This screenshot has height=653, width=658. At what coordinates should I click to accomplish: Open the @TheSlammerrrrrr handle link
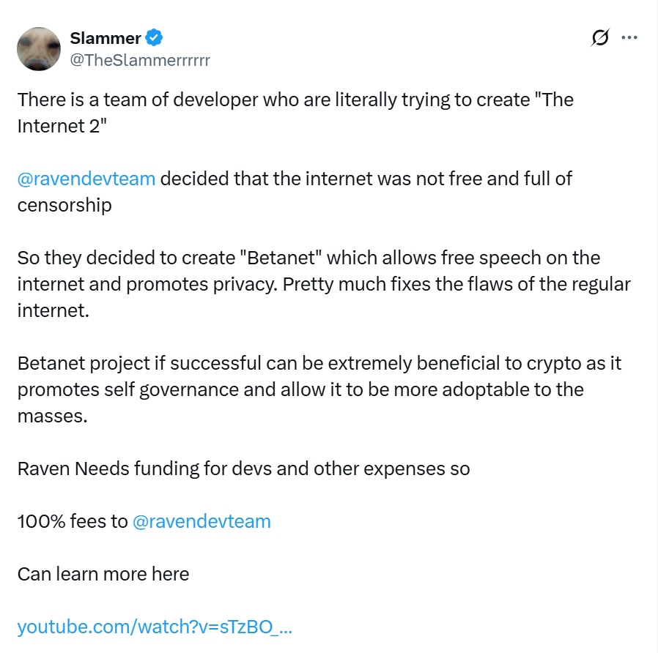(x=140, y=60)
